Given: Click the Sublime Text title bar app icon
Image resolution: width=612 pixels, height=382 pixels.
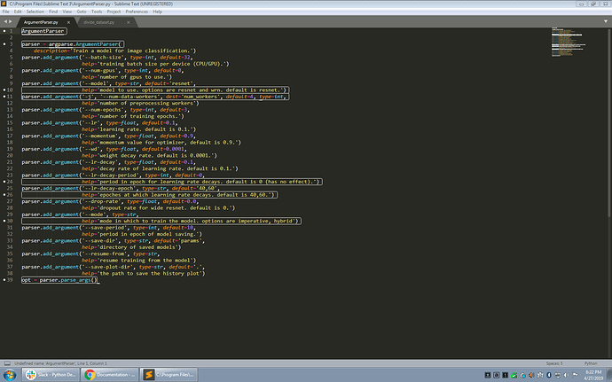Looking at the screenshot, I should pos(4,4).
